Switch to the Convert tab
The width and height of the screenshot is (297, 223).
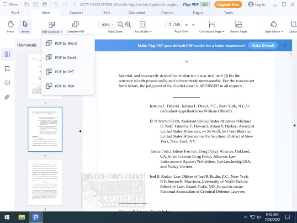(76, 13)
